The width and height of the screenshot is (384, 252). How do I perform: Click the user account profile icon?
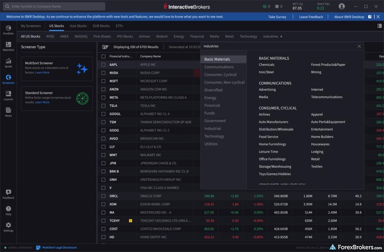[342, 7]
